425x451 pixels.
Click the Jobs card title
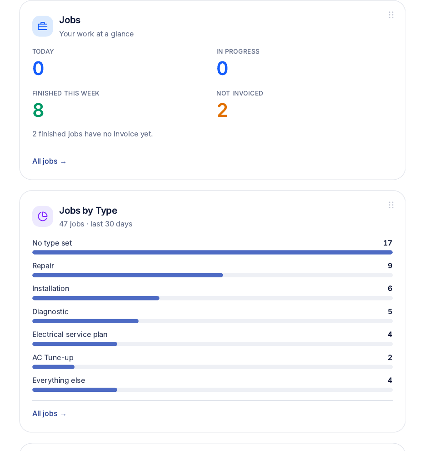coord(70,20)
